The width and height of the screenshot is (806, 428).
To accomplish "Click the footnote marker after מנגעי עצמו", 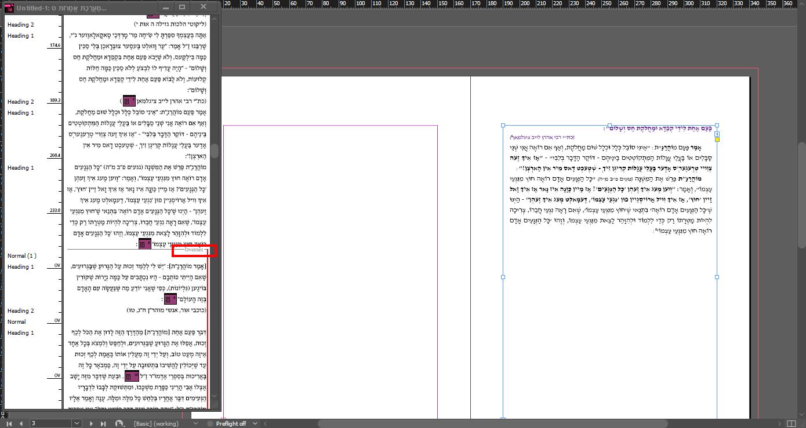I will tap(144, 244).
